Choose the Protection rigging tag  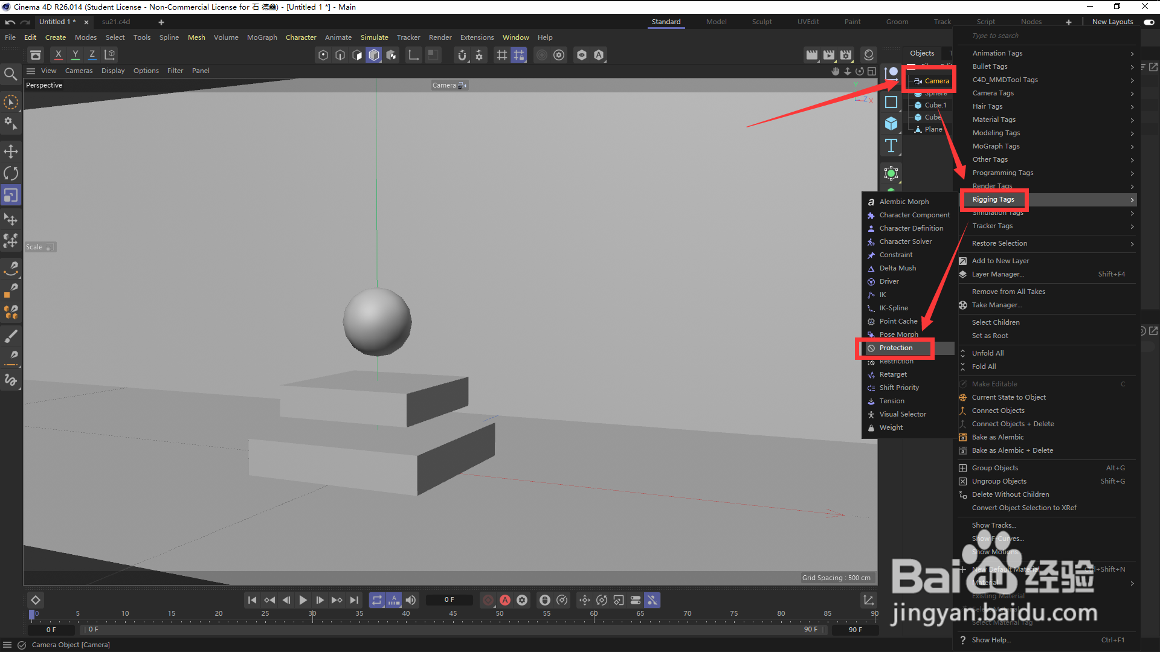(x=896, y=348)
